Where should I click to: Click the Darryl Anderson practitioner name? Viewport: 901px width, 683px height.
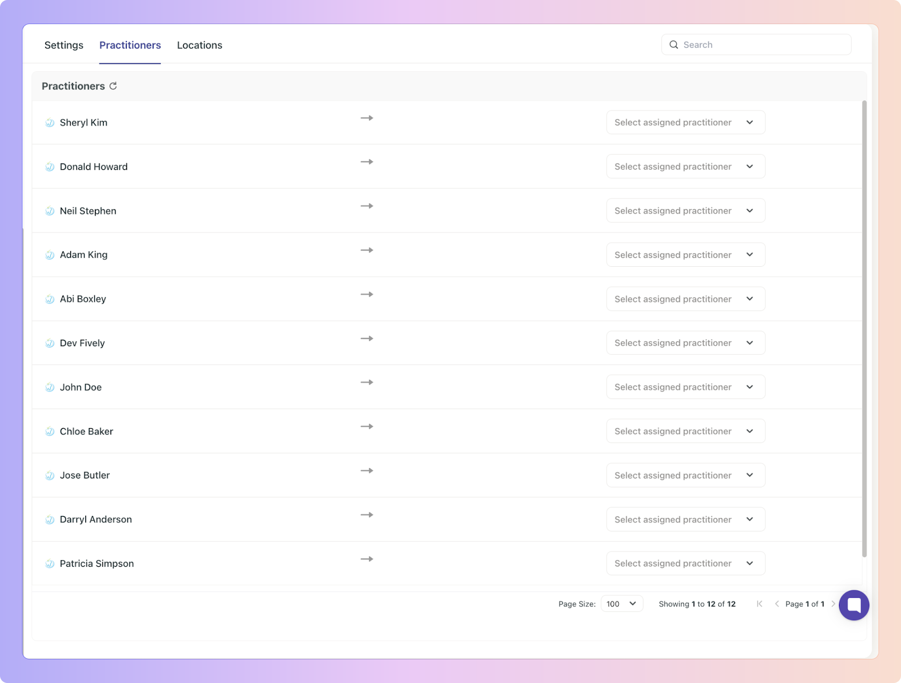(96, 520)
